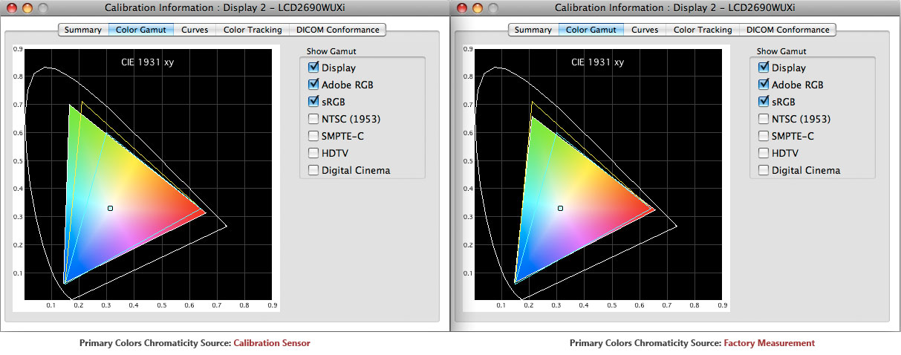Open DICOM Conformance tab in Factory Measurement window
This screenshot has width=901, height=355.
click(787, 30)
